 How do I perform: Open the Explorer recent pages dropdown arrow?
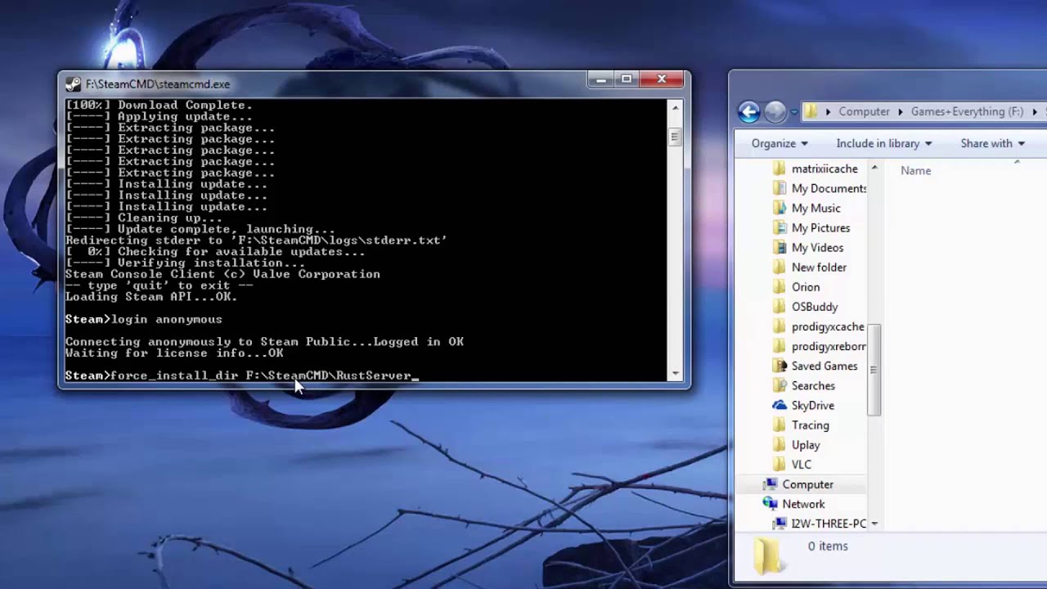(x=793, y=112)
